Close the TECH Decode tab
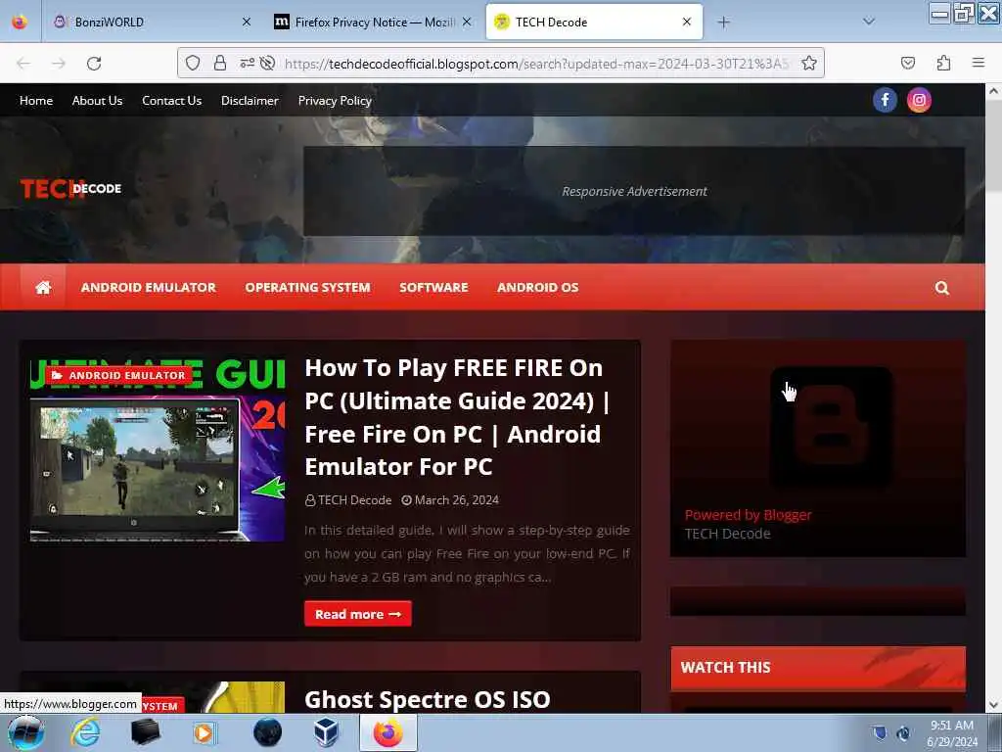This screenshot has width=1002, height=752. [x=687, y=22]
